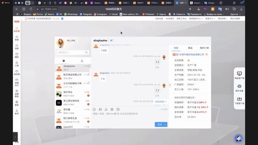Screen dimensions: 258x145
Task: Open a new browser tab with plus
Action: [x=221, y=3]
